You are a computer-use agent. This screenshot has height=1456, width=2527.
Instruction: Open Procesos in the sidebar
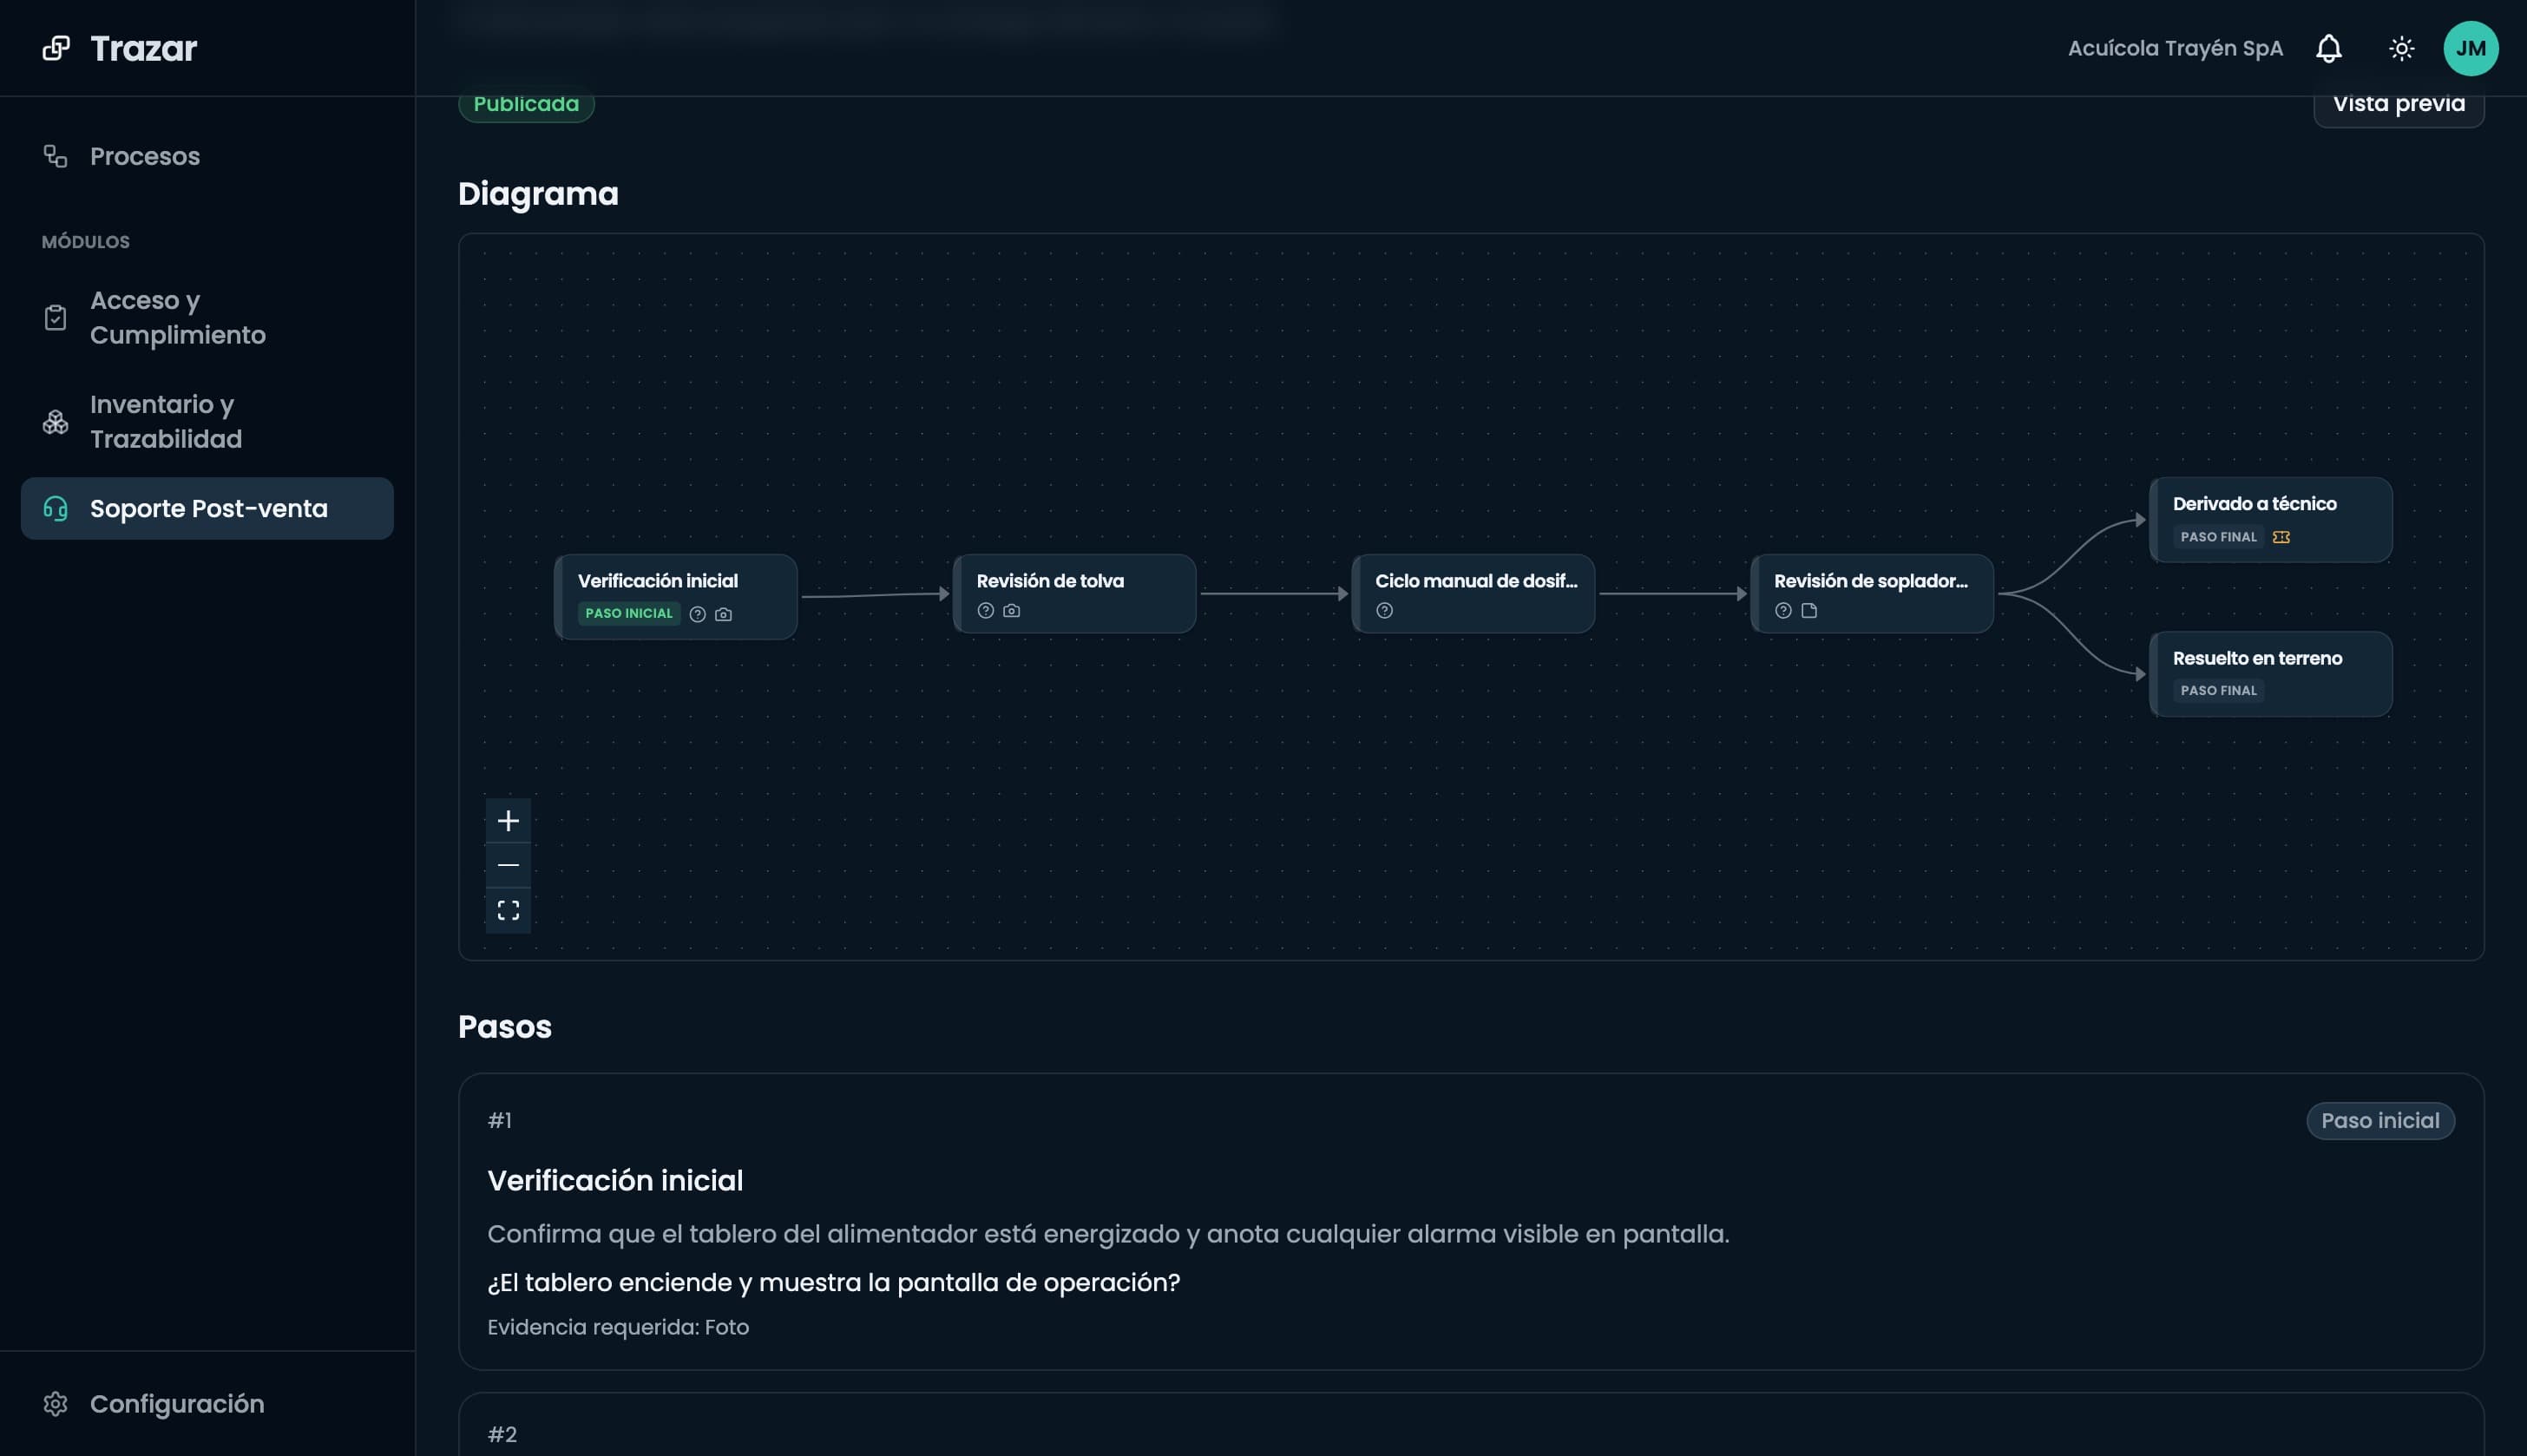pos(207,156)
